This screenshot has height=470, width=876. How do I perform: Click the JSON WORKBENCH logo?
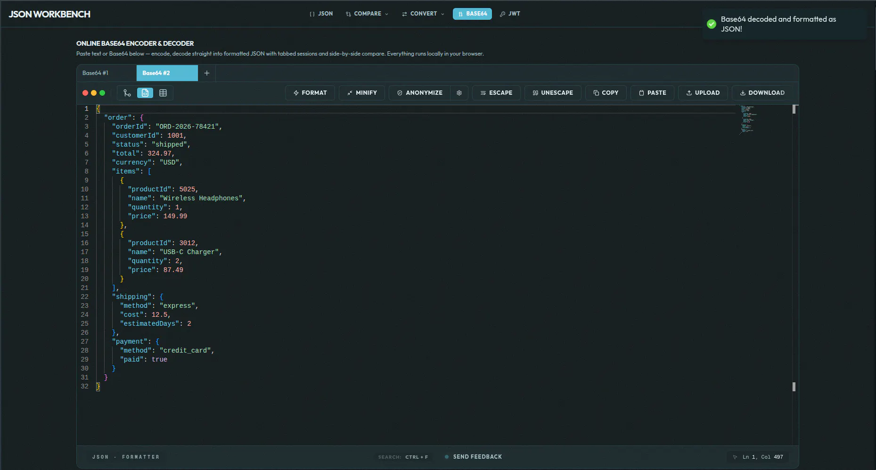(x=49, y=14)
